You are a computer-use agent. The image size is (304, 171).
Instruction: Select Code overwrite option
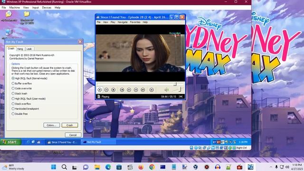(x=21, y=88)
